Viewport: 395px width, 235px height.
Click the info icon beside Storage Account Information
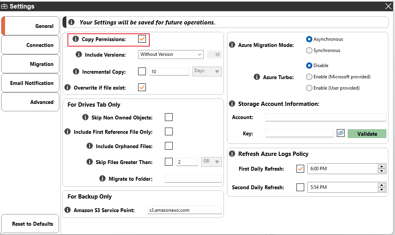point(232,104)
